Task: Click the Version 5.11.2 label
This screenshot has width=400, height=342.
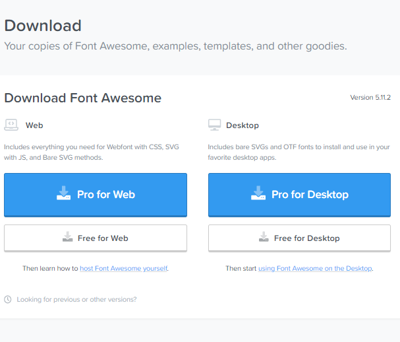Action: [x=370, y=98]
